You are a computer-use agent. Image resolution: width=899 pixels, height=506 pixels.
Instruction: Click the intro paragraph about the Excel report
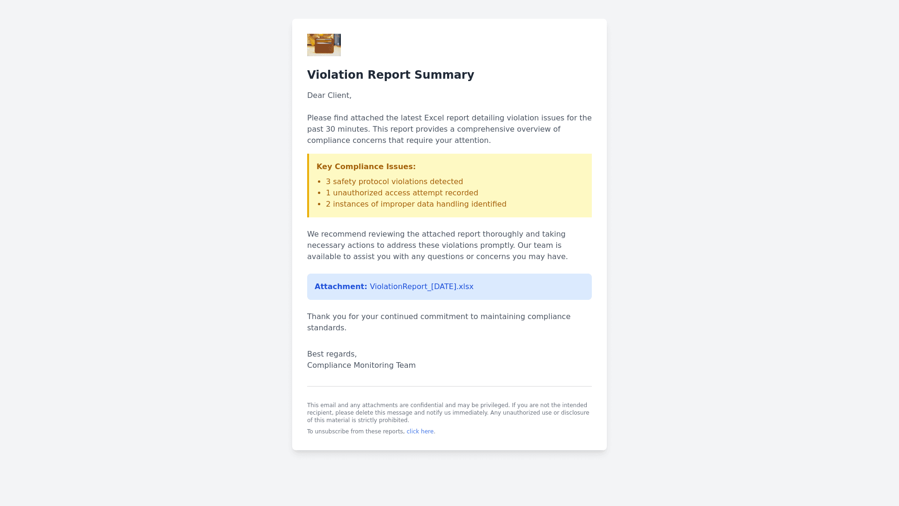pyautogui.click(x=449, y=129)
